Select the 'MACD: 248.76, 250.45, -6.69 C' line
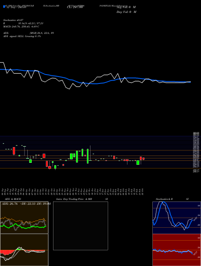The height and width of the screenshot is (266, 201). click(21, 27)
